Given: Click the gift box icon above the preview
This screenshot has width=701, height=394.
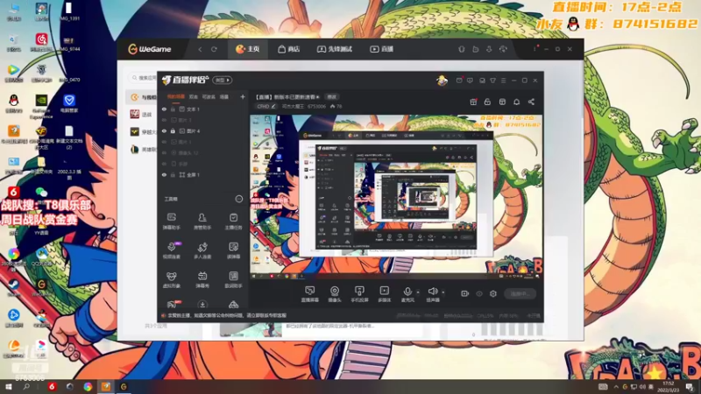Looking at the screenshot, I should click(473, 102).
